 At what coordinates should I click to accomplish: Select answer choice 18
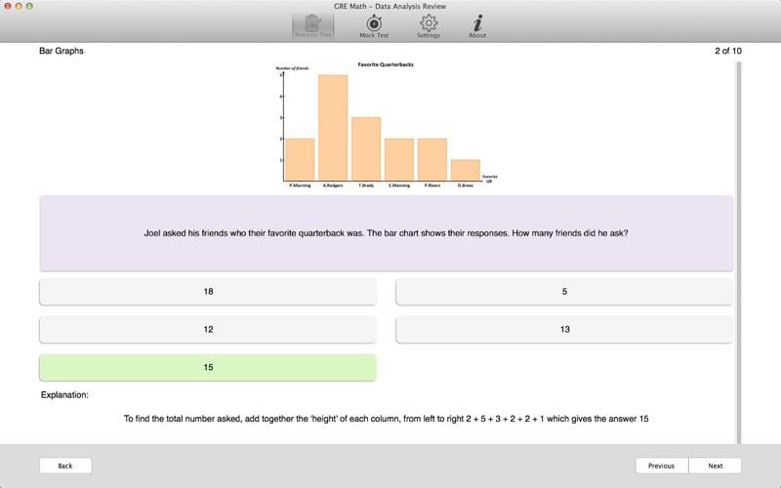tap(208, 291)
